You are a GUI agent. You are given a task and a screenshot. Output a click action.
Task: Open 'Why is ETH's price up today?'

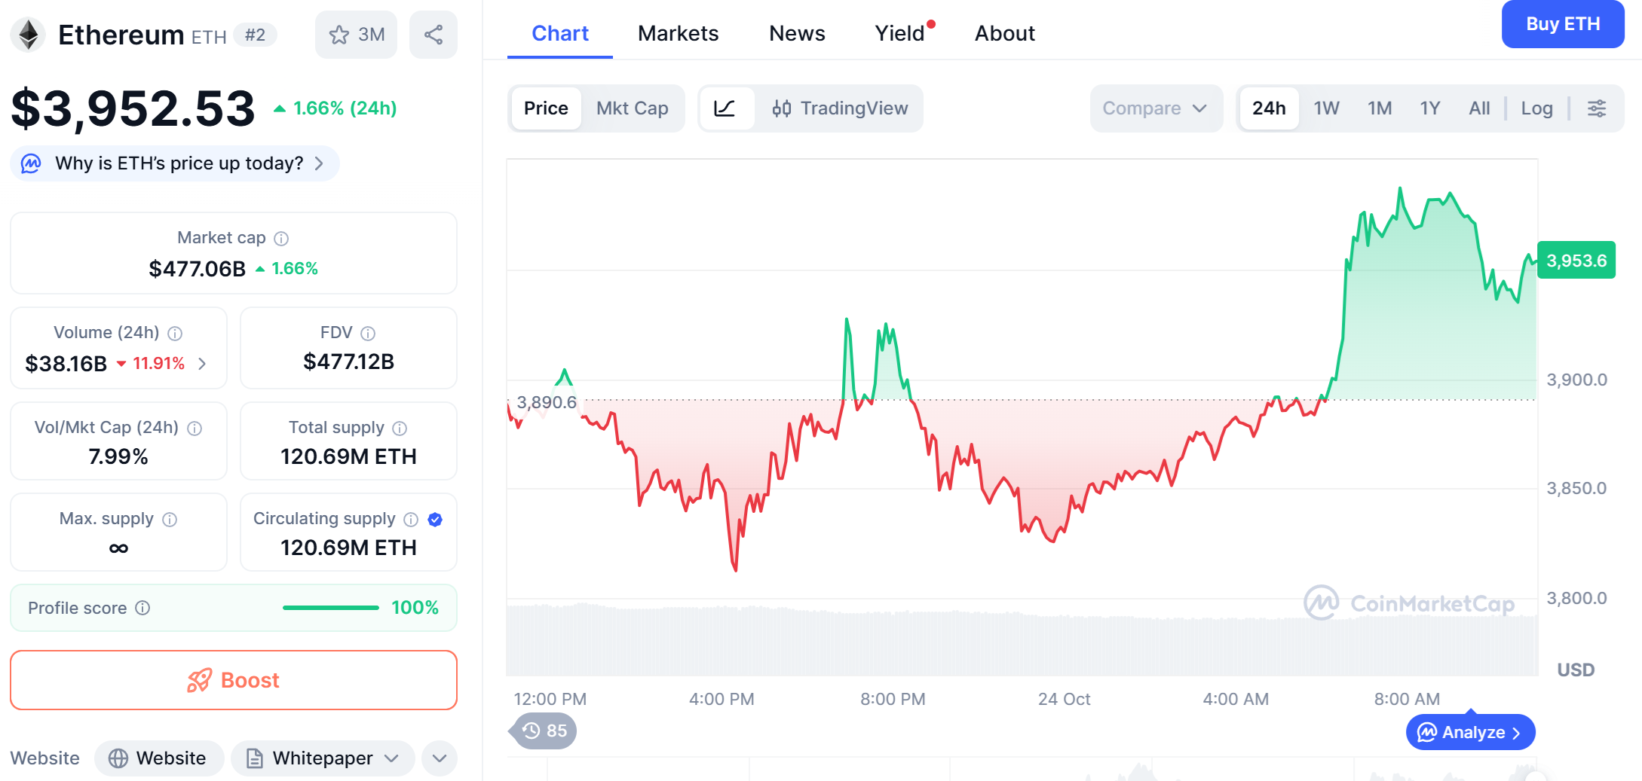[179, 163]
